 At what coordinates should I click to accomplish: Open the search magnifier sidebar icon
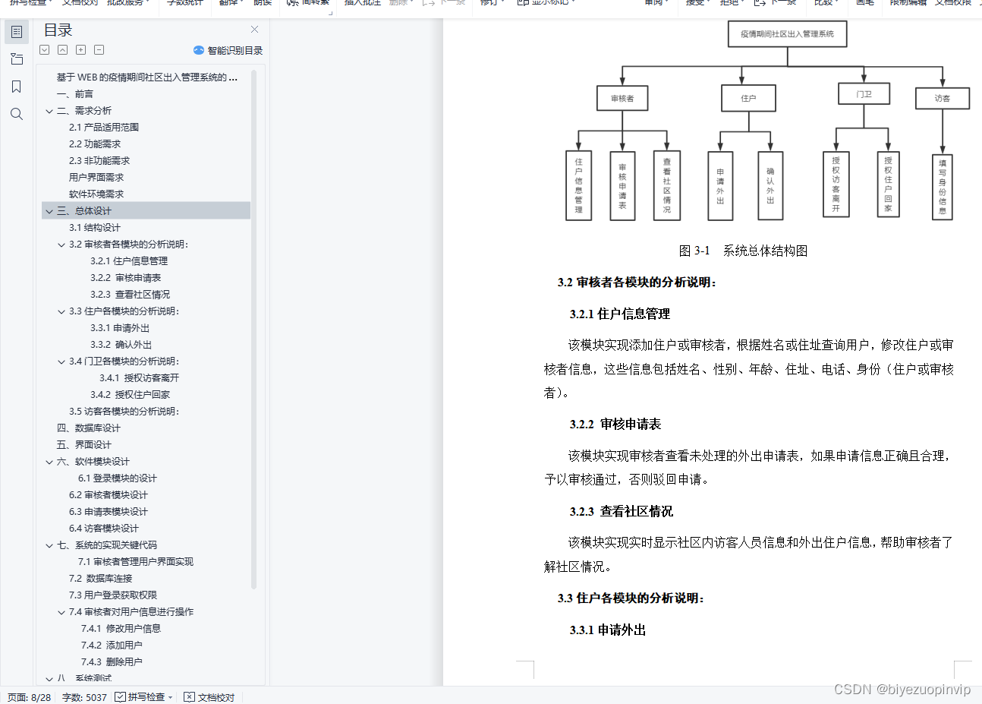[x=17, y=114]
